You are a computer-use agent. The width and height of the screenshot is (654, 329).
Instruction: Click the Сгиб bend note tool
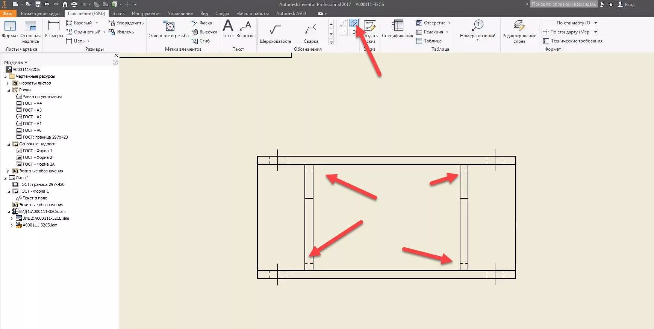[x=201, y=41]
